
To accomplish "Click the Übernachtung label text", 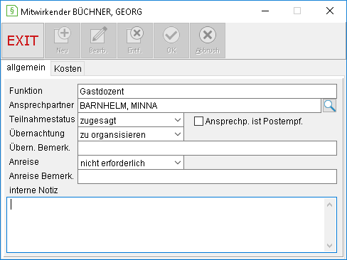I will point(37,134).
